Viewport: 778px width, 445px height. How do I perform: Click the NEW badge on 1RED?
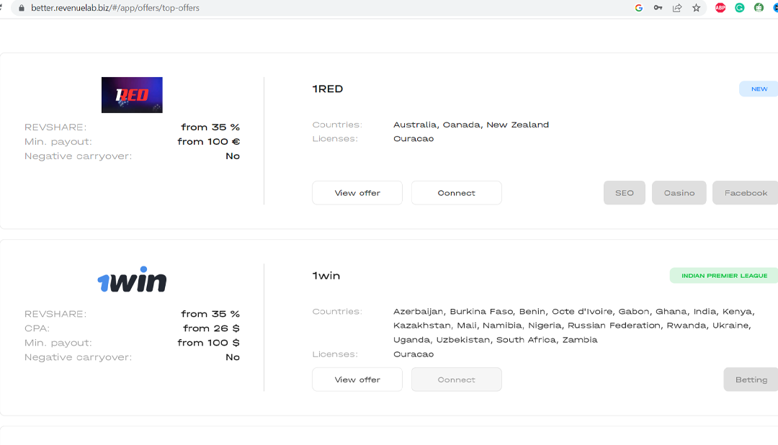(x=759, y=89)
